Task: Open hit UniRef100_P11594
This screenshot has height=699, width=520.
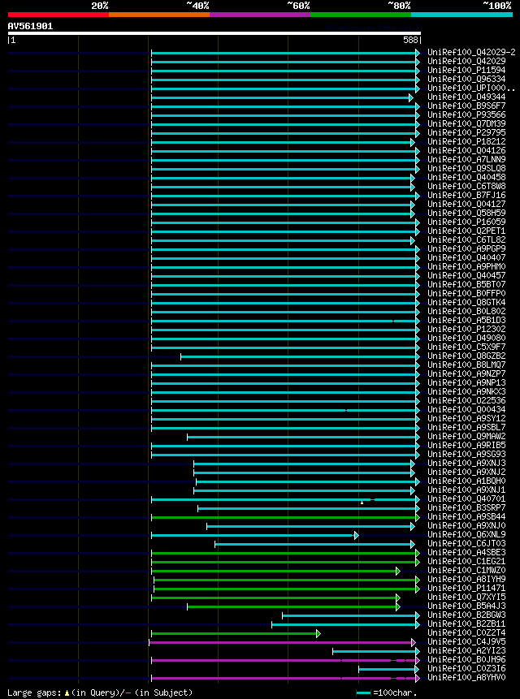Action: click(x=466, y=71)
